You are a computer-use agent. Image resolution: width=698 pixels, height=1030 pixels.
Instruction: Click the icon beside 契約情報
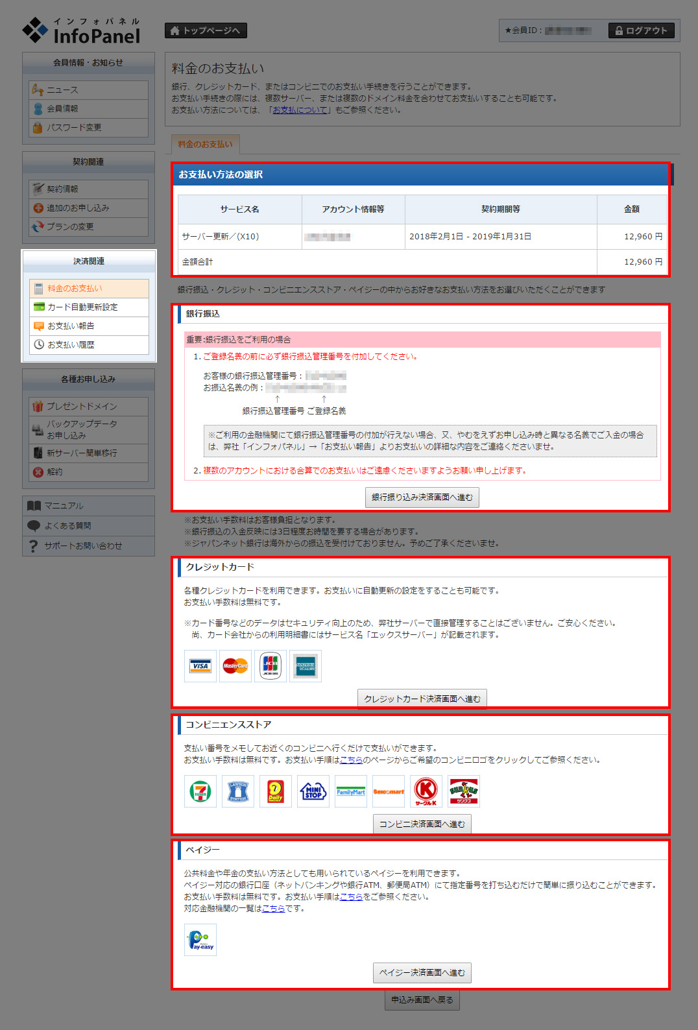pyautogui.click(x=38, y=189)
